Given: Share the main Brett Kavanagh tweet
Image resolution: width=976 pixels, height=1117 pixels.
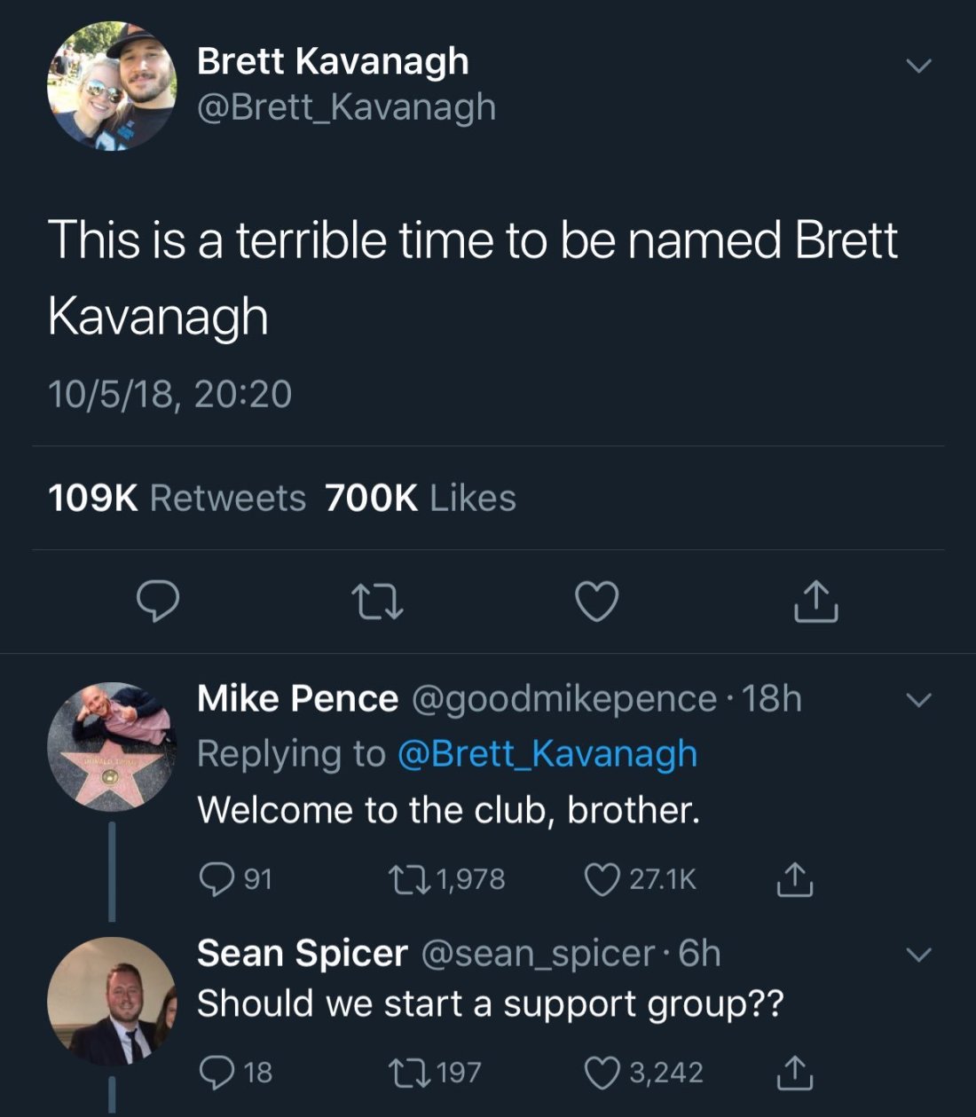Looking at the screenshot, I should coord(816,602).
